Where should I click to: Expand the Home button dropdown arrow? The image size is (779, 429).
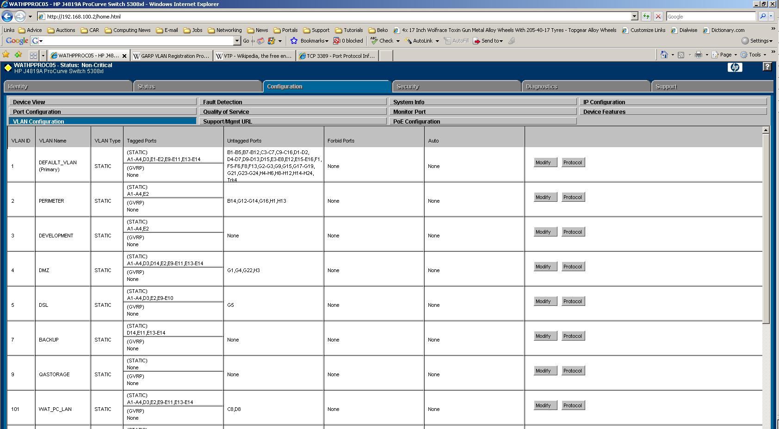tap(673, 55)
